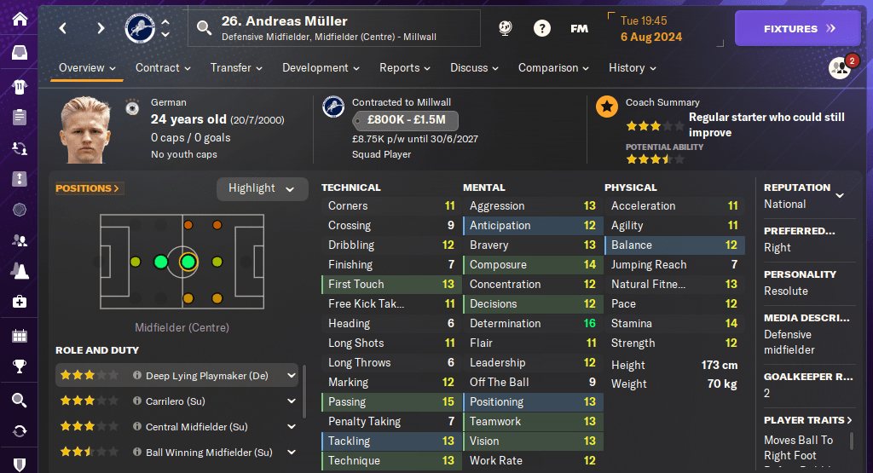Expand the Reputation chevron
Viewport: 873px width, 473px height.
pyautogui.click(x=840, y=195)
